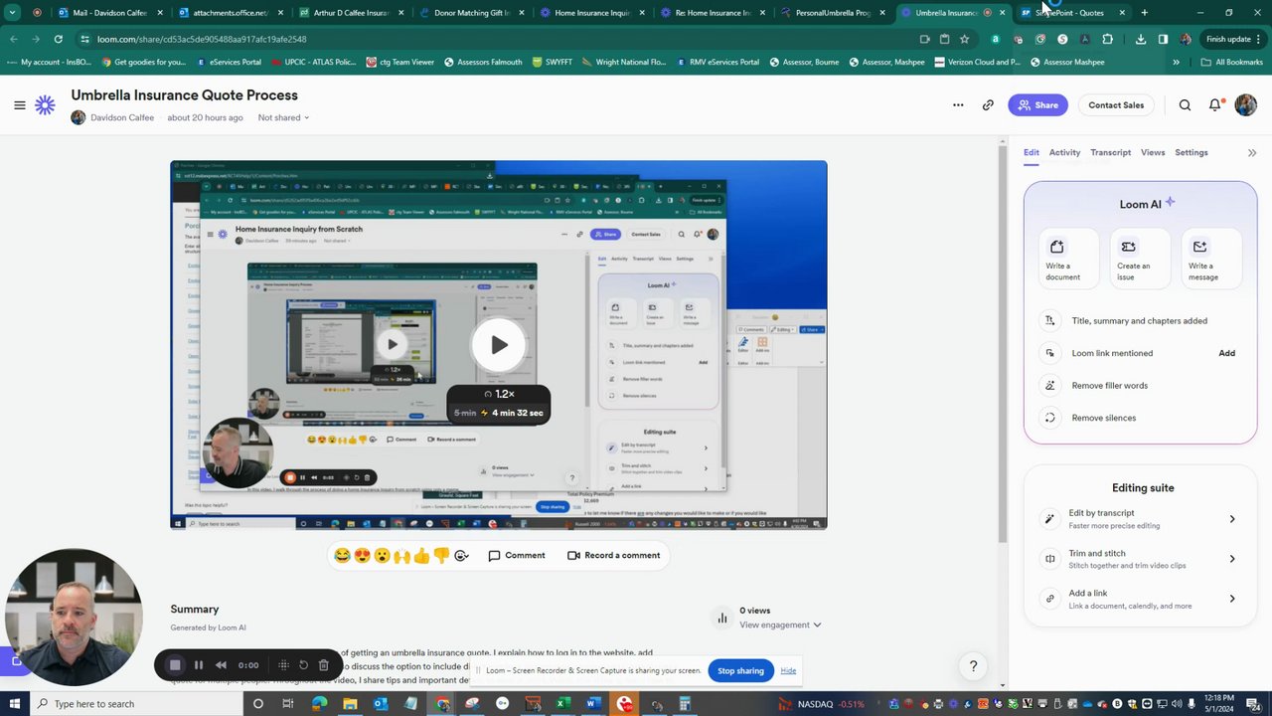Open the more options ellipsis menu
Screen dimensions: 1272x716
(958, 104)
